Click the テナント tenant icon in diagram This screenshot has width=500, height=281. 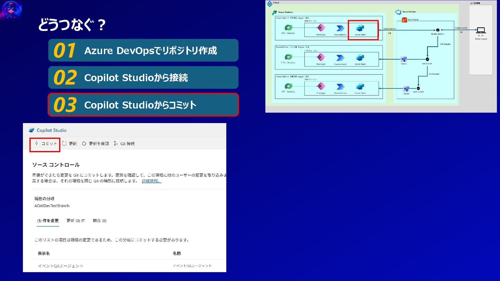point(270,4)
